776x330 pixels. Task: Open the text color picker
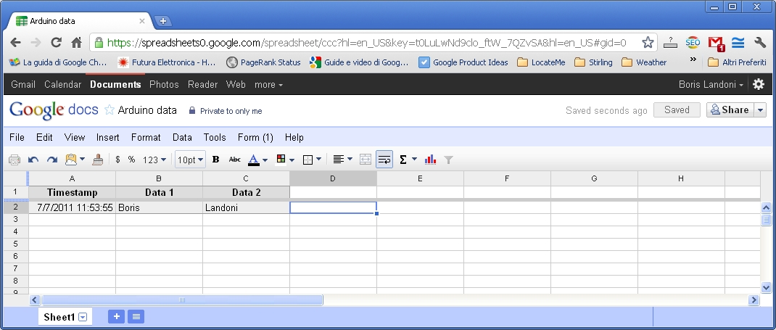tap(257, 160)
